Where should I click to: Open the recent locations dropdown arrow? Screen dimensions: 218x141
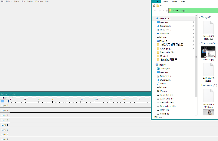click(163, 11)
